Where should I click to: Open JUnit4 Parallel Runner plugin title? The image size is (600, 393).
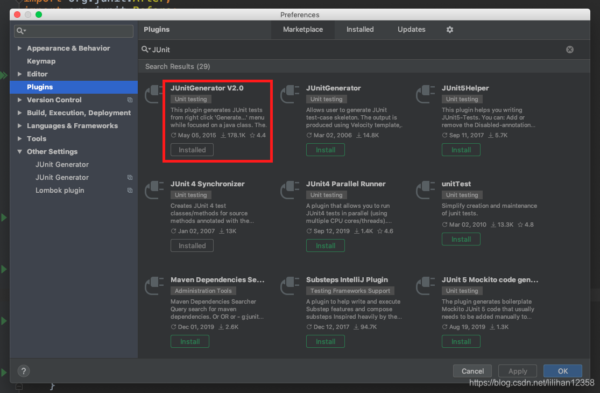coord(345,184)
